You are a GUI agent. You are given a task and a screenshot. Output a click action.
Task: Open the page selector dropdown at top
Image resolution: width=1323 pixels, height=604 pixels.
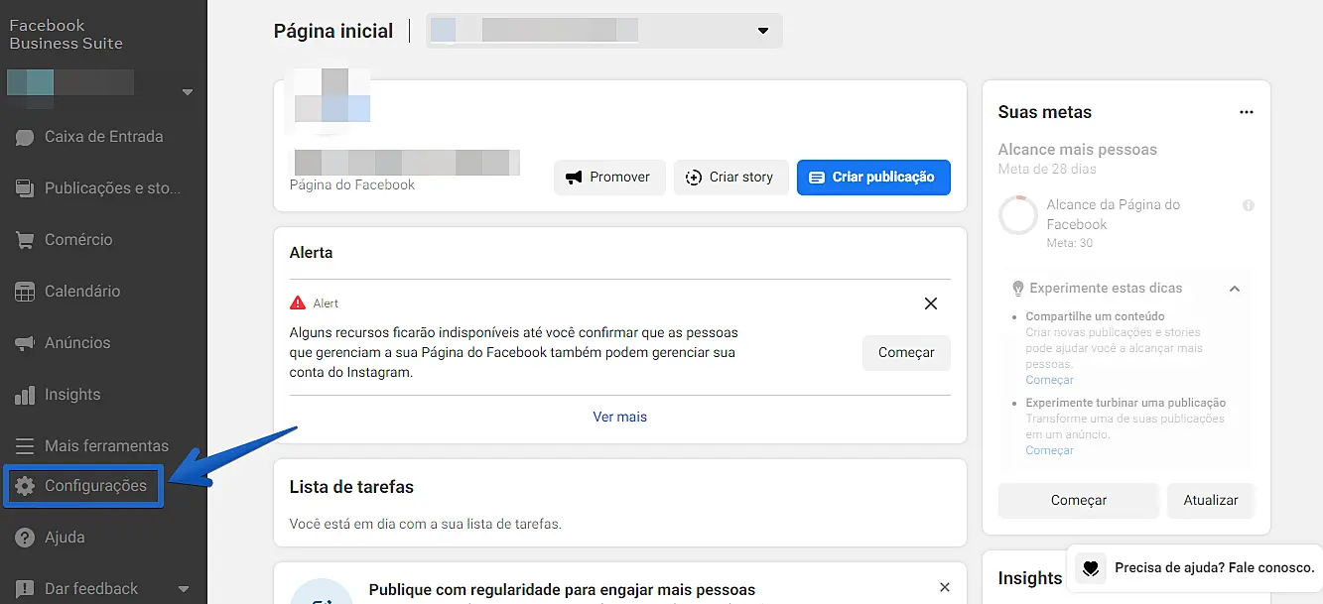pos(604,31)
